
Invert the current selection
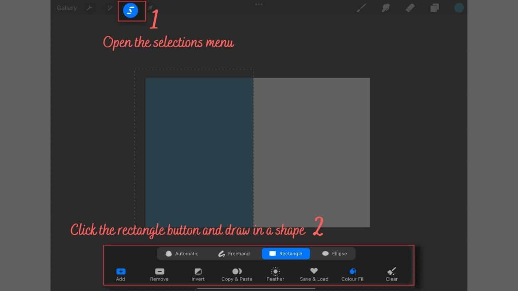pyautogui.click(x=198, y=275)
